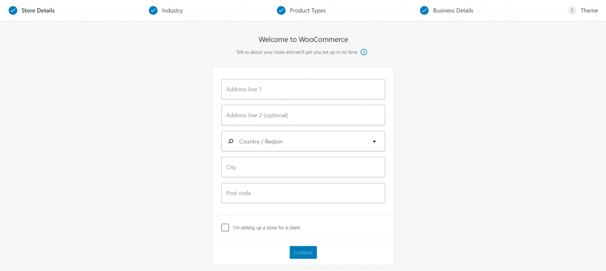The image size is (606, 271).
Task: Focus the Address line 1 field
Action: click(x=303, y=89)
